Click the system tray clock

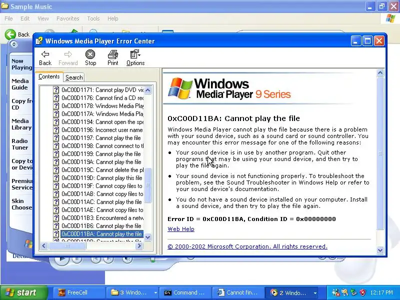381,292
